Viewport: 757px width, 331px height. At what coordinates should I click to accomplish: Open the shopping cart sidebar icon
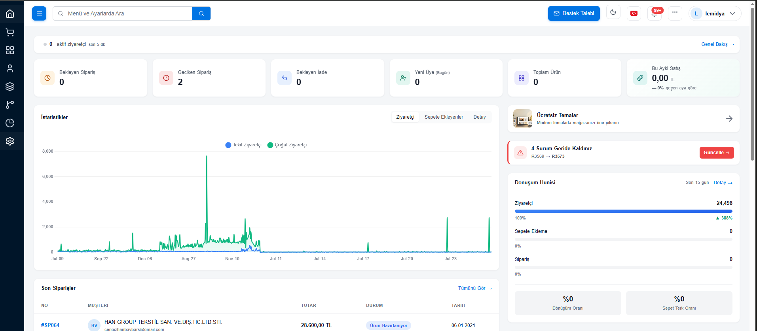pyautogui.click(x=10, y=32)
